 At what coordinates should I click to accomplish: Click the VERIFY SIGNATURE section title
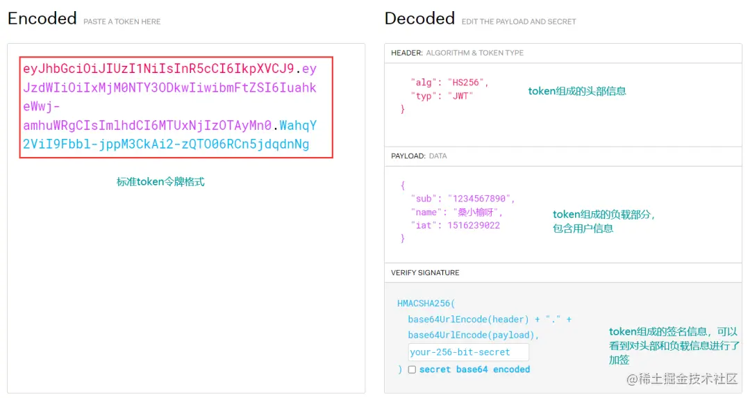click(425, 273)
